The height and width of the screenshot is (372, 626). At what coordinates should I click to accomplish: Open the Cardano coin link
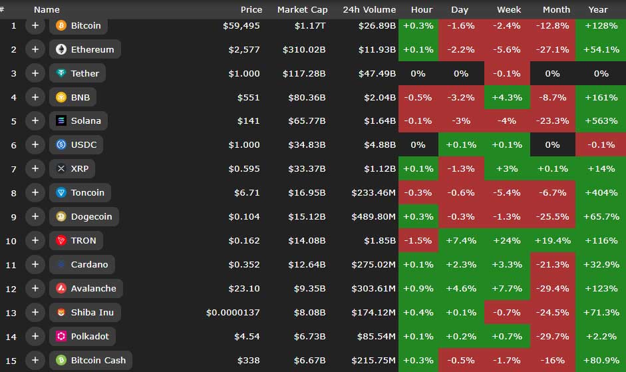point(89,265)
